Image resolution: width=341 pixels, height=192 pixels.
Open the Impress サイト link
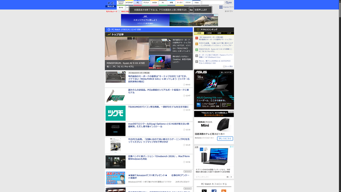(228, 7)
